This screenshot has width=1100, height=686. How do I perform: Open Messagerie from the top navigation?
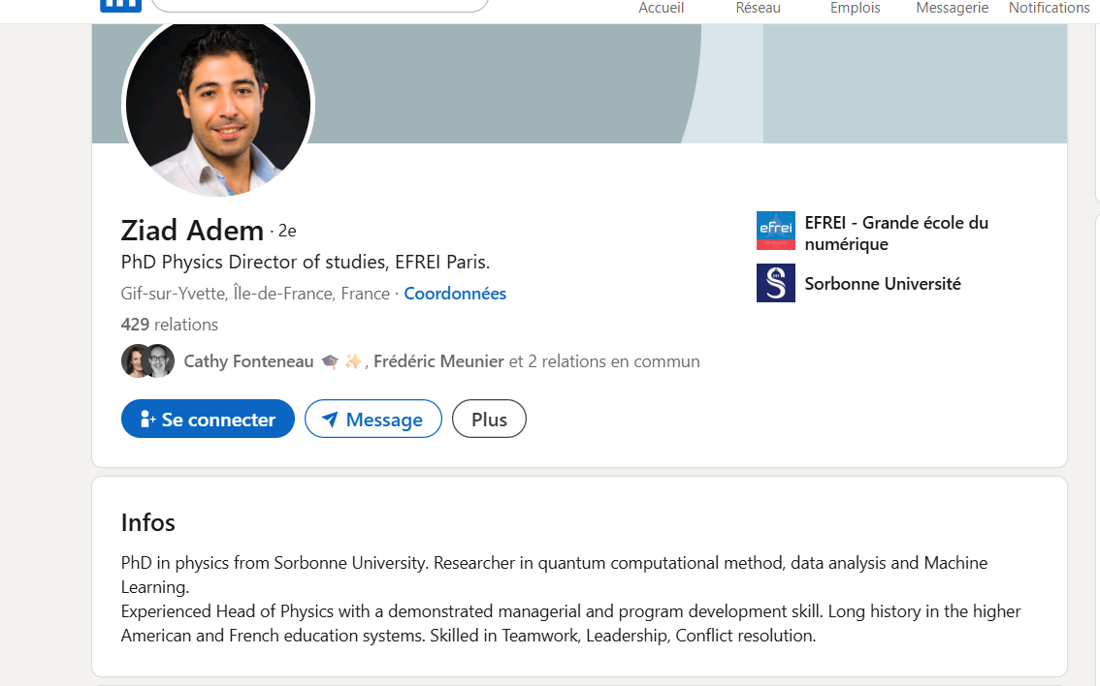(952, 8)
